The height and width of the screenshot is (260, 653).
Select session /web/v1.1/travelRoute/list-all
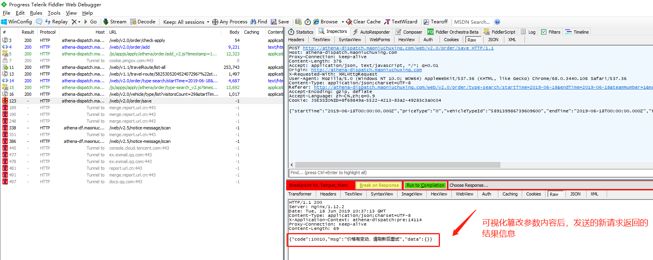pos(142,67)
